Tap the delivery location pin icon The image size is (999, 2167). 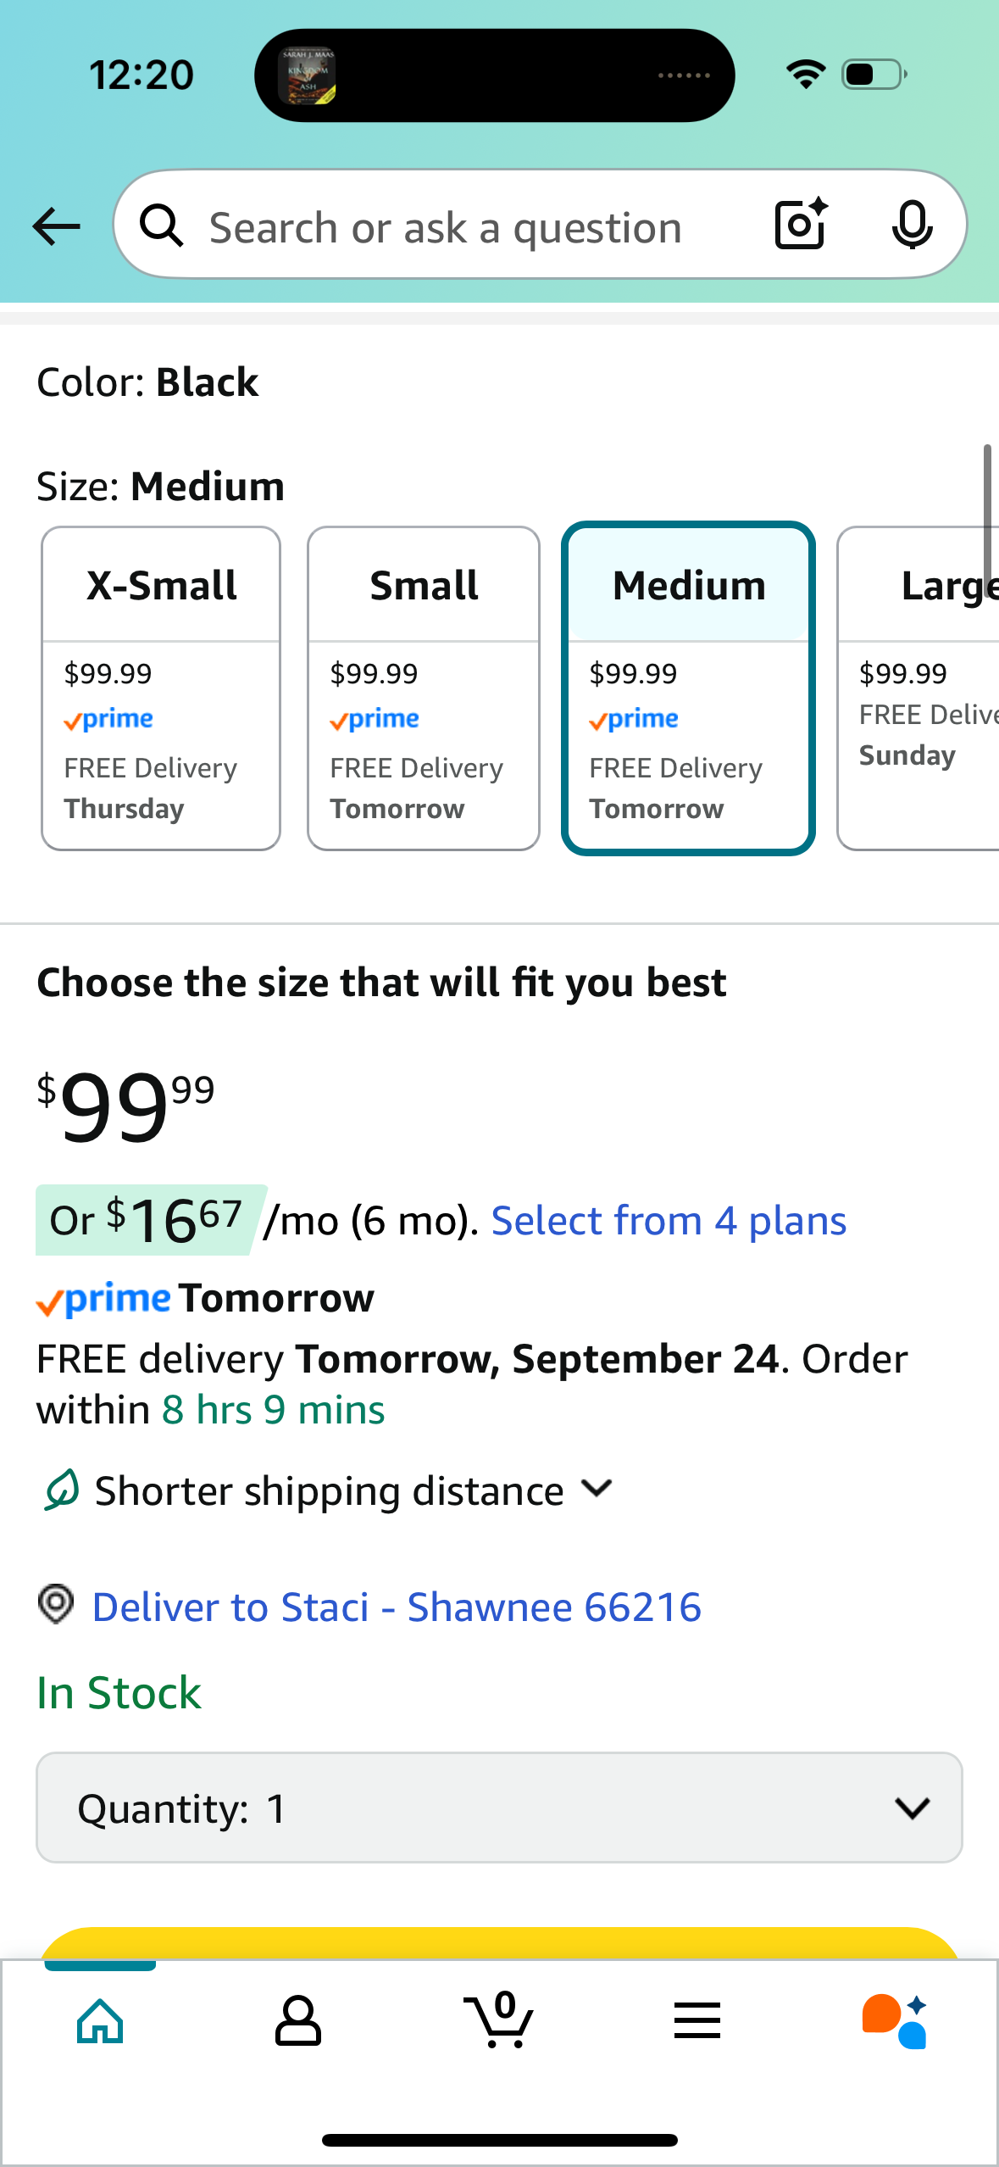coord(56,1605)
